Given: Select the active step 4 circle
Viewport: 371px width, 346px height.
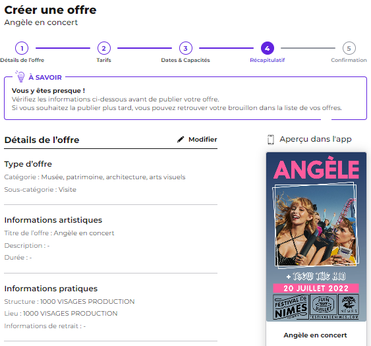Looking at the screenshot, I should point(268,48).
